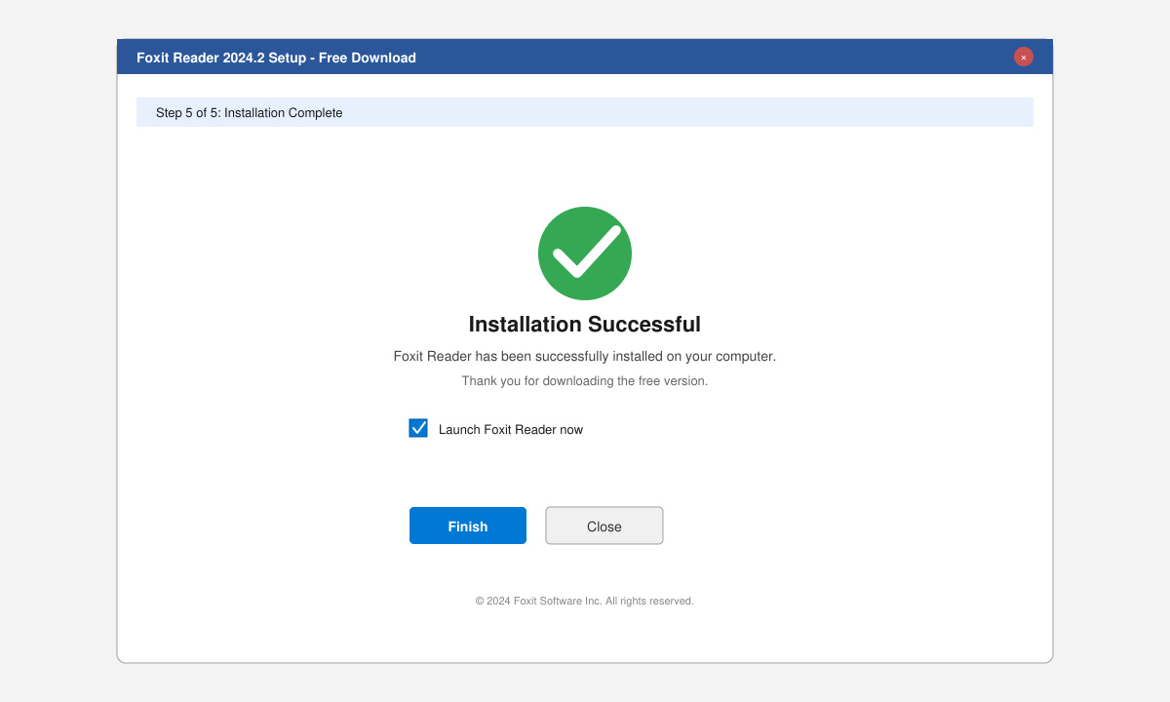Click the Foxit Reader 2024.2 Setup title
Image resolution: width=1170 pixels, height=702 pixels.
coord(276,58)
